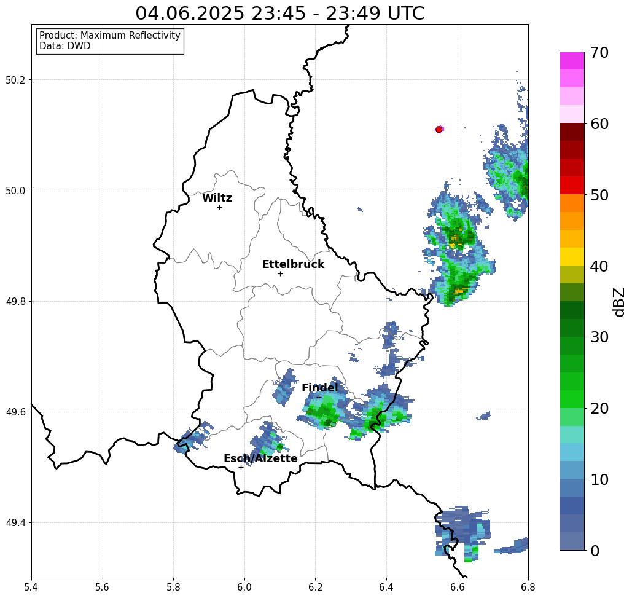Click the 'dBZ' colorbar axis label

[x=618, y=302]
